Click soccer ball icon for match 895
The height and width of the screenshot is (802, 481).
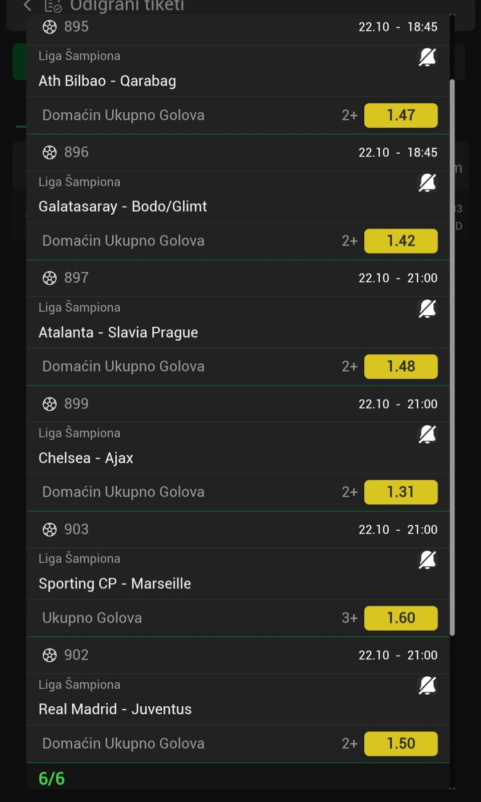[x=50, y=27]
